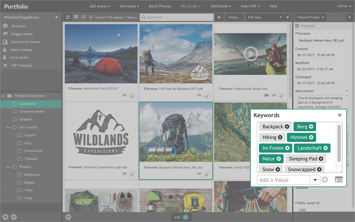Collapse the Filtered panel group
The image size is (355, 222).
pyautogui.click(x=297, y=26)
